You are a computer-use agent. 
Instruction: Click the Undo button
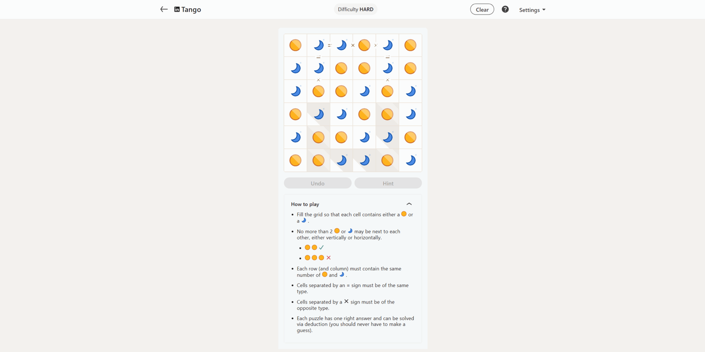coord(318,183)
